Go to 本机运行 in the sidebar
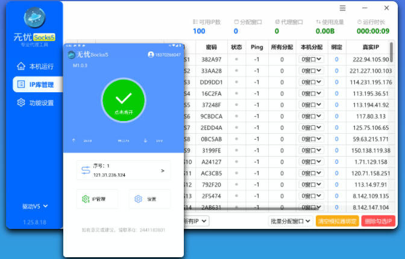 35,66
